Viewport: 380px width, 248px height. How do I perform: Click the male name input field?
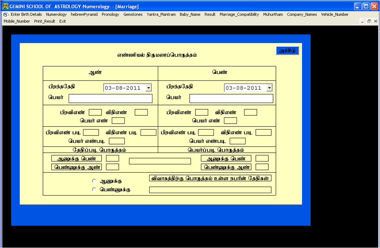click(x=111, y=99)
